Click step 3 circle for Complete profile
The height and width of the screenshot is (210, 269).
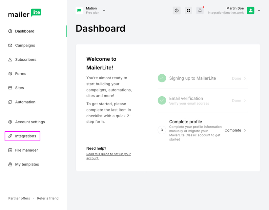click(162, 130)
